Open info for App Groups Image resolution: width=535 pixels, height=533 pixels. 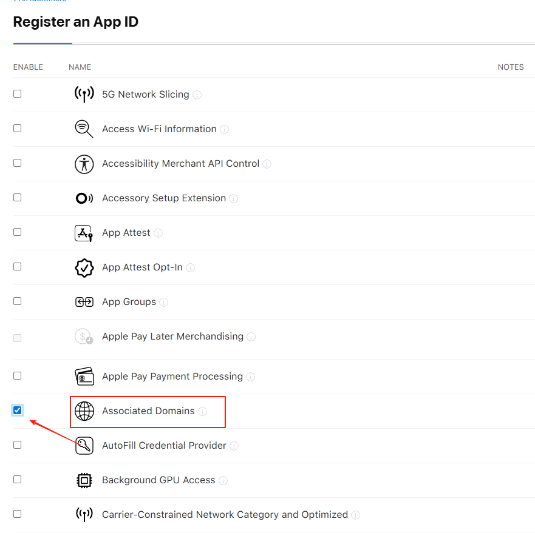[x=164, y=303]
